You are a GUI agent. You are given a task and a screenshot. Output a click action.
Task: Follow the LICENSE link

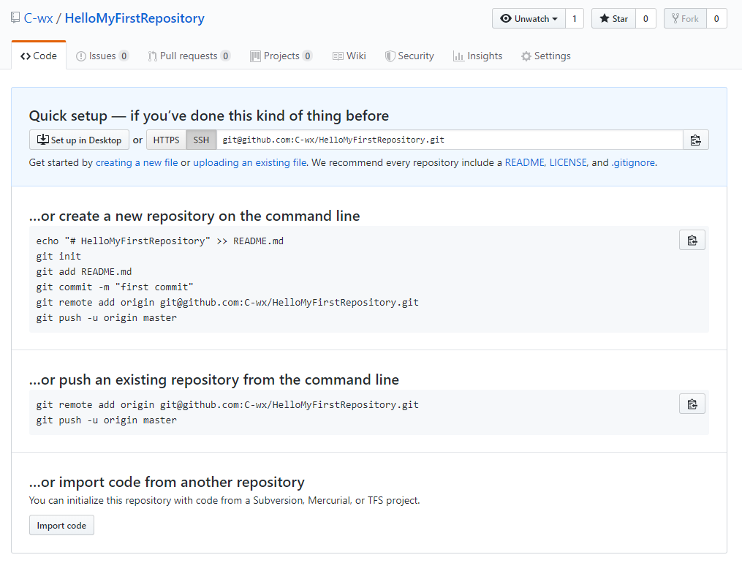click(568, 163)
